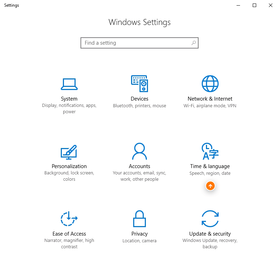The image size is (278, 269).
Task: Minimize the Settings window
Action: [238, 5]
